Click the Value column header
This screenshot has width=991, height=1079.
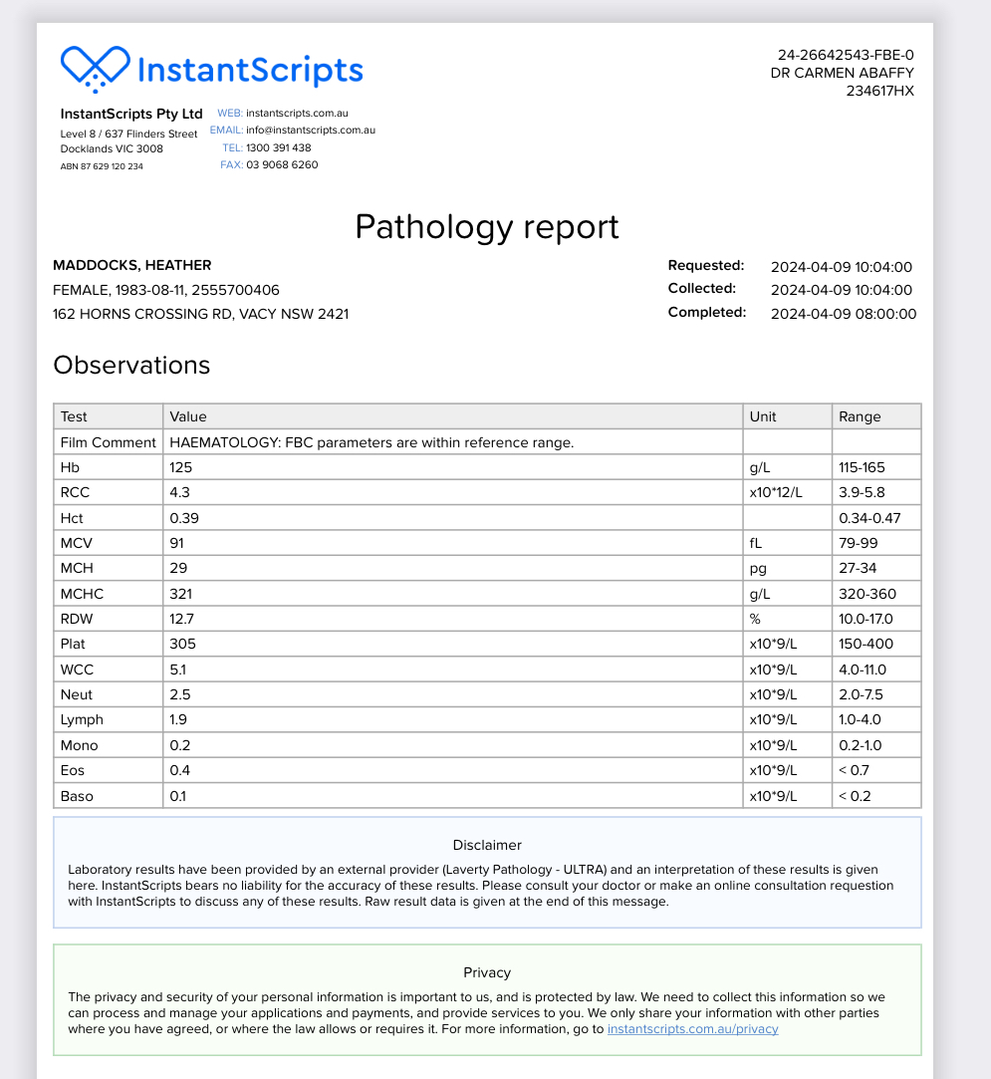pyautogui.click(x=188, y=416)
